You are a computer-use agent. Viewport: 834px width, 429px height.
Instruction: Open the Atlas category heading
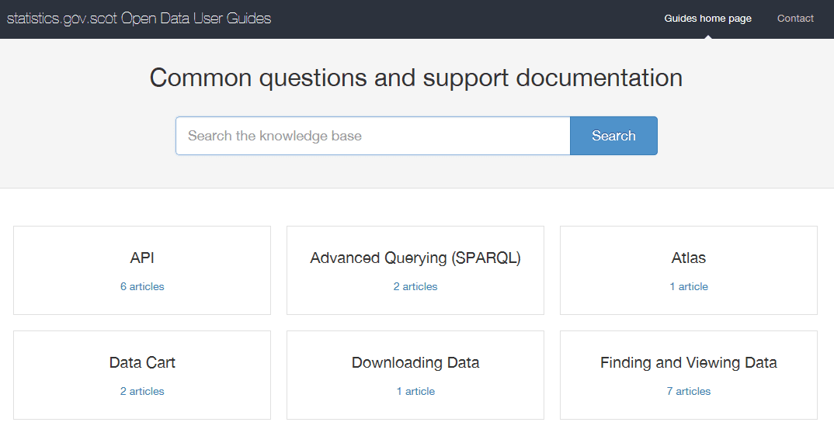click(689, 258)
